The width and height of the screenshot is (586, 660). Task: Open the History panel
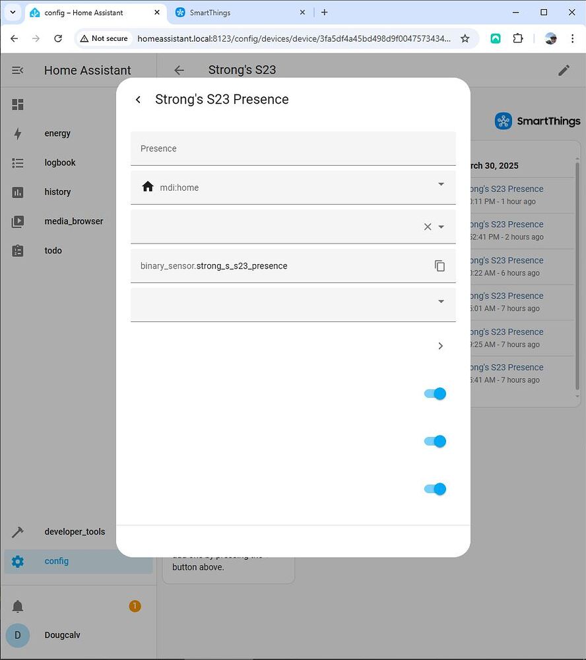click(57, 191)
